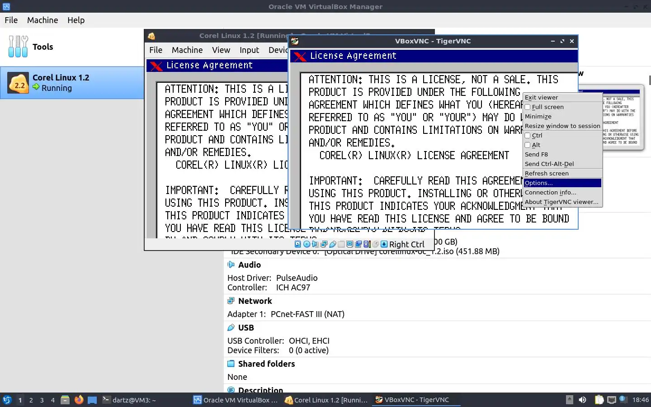651x407 pixels.
Task: Click Network section header in details pane
Action: (x=255, y=301)
